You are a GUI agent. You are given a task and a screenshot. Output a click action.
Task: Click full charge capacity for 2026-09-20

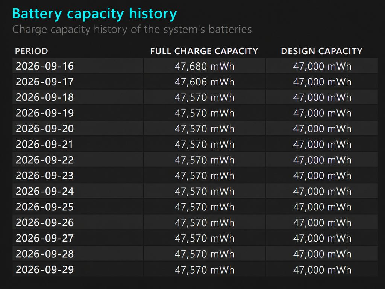point(205,129)
